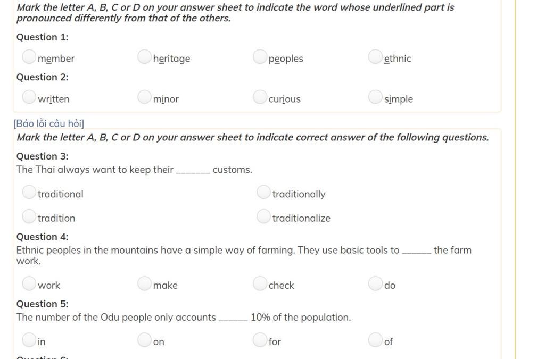The image size is (545, 359).
Task: Select the 'do' radio option
Action: tap(375, 283)
